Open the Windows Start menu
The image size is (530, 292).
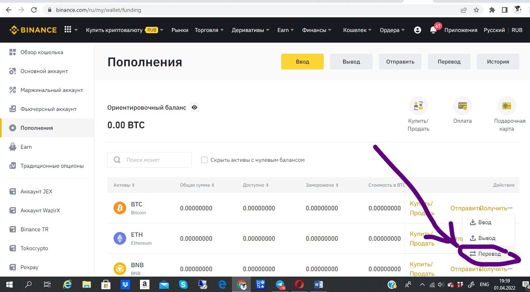[9, 284]
